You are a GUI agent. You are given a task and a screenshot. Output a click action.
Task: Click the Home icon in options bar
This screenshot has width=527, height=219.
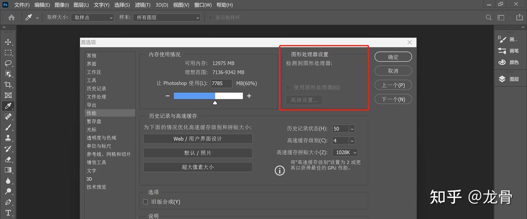11,18
